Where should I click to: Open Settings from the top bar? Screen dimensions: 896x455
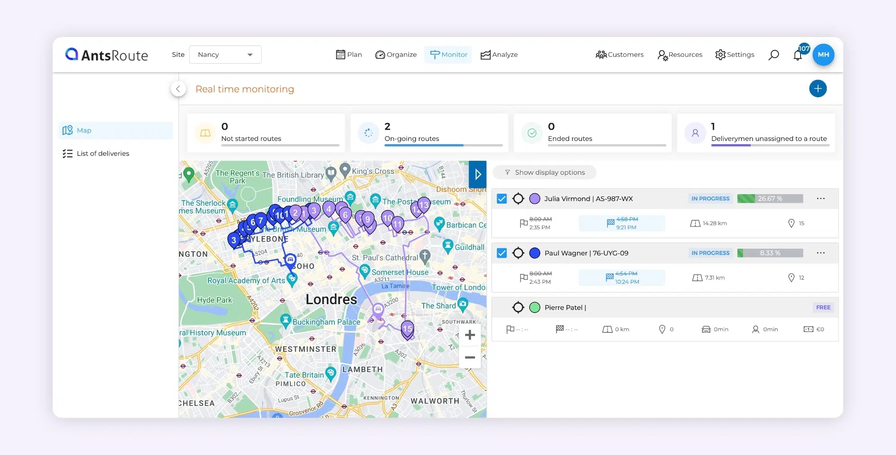735,55
